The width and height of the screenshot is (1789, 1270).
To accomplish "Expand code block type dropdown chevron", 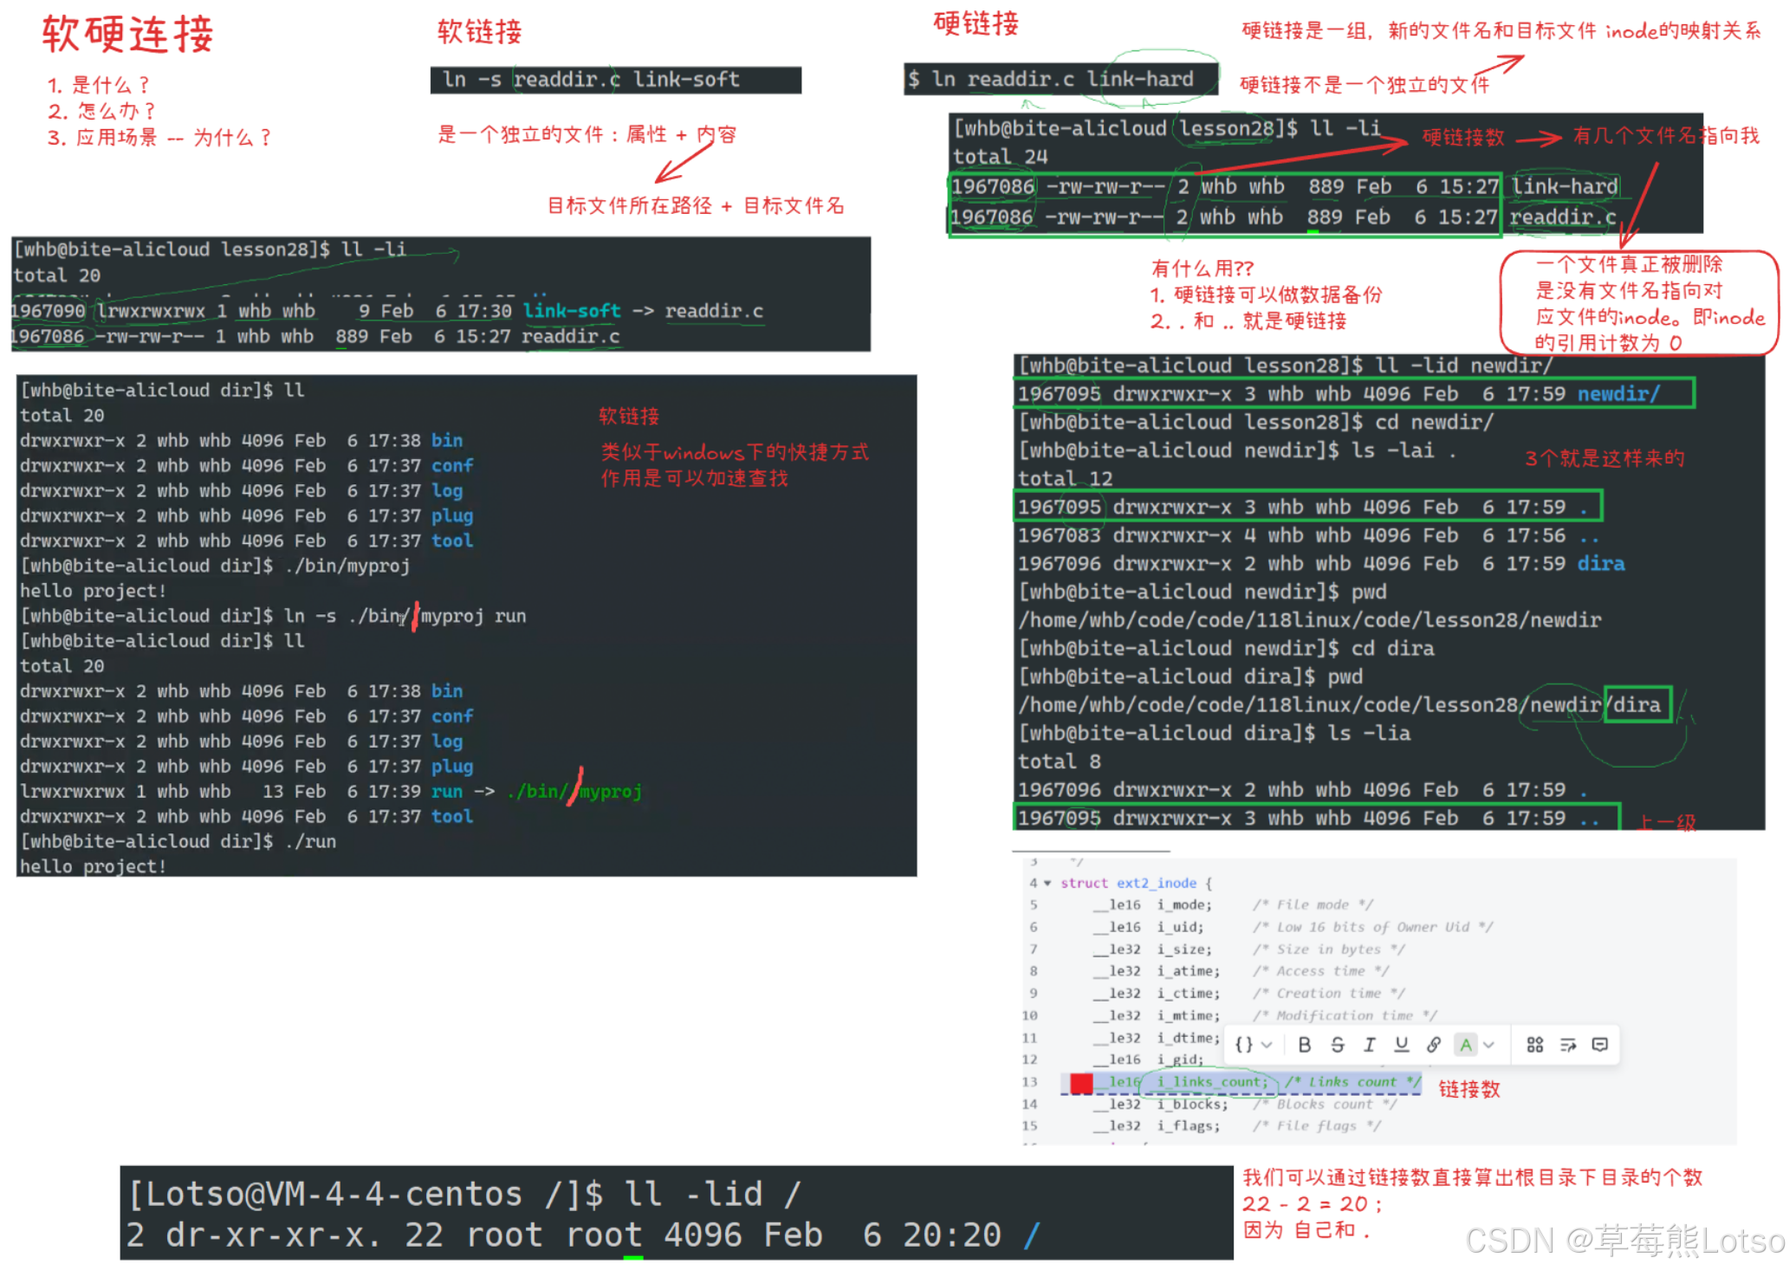I will (1267, 1045).
